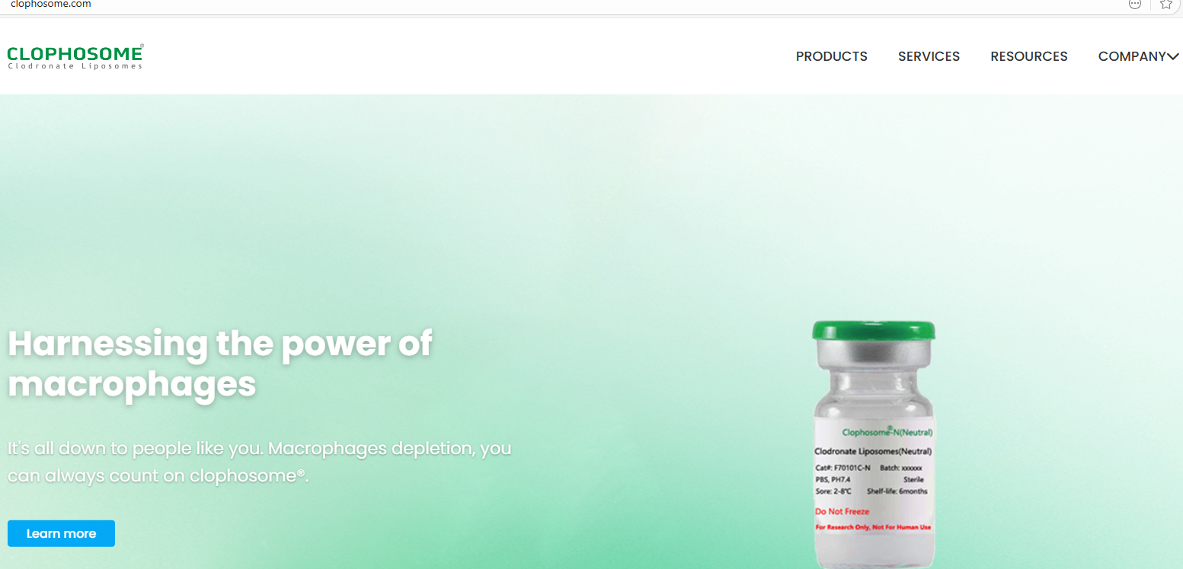Open the RESOURCES navigation item
The width and height of the screenshot is (1183, 569).
click(1029, 56)
